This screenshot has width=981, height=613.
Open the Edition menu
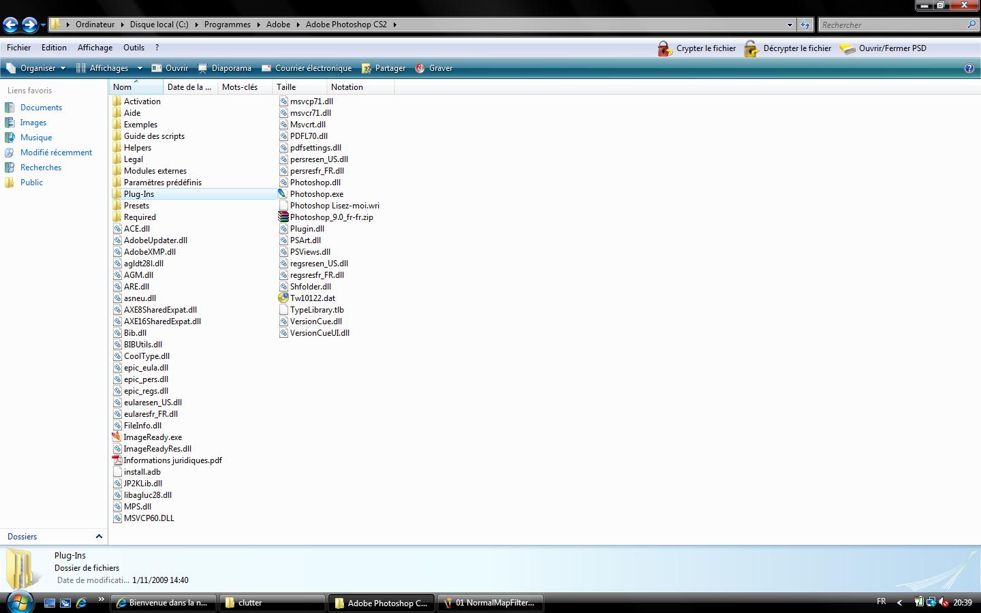coord(54,48)
